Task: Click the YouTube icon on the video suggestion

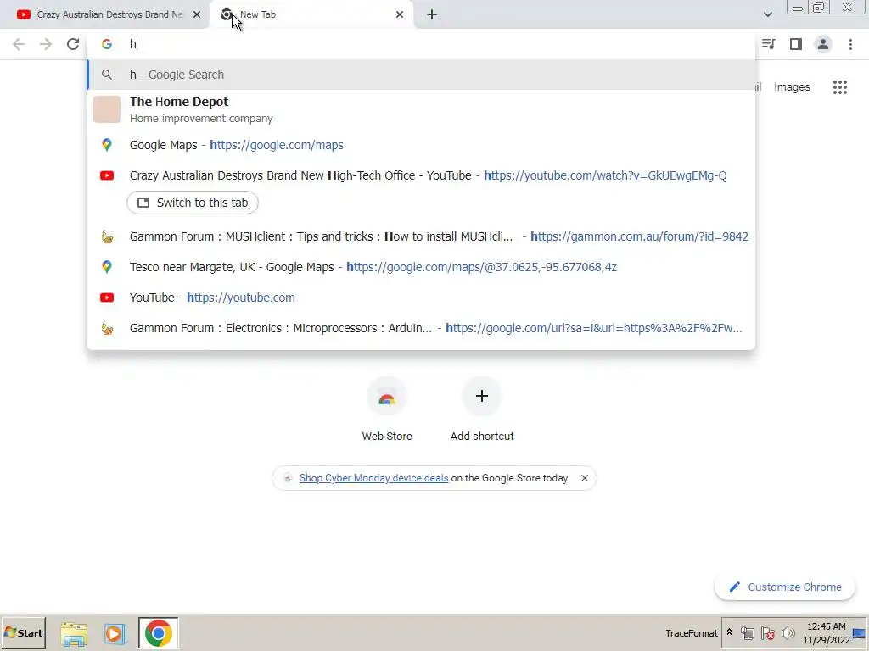Action: [x=106, y=175]
